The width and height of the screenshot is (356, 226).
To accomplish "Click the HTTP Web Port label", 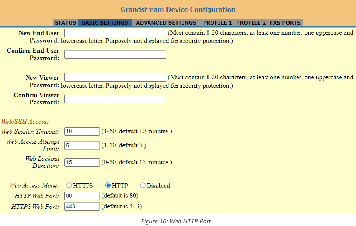I will (37, 196).
